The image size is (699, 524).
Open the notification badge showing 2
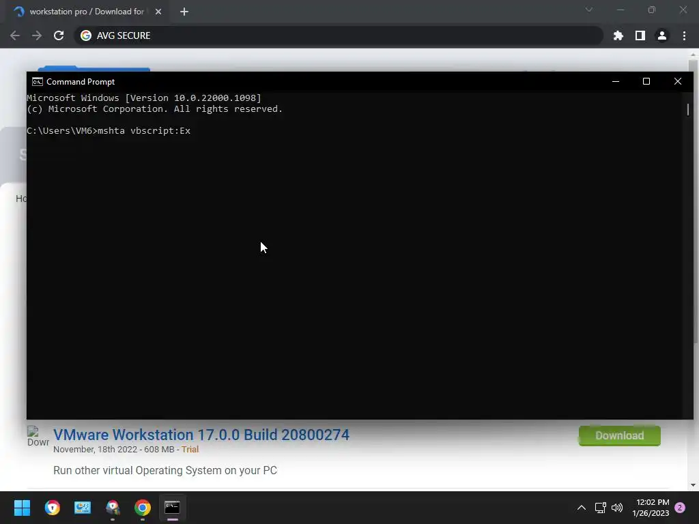tap(680, 508)
